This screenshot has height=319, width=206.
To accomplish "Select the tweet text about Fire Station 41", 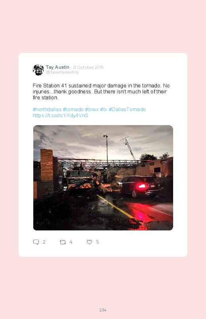I will tap(101, 91).
